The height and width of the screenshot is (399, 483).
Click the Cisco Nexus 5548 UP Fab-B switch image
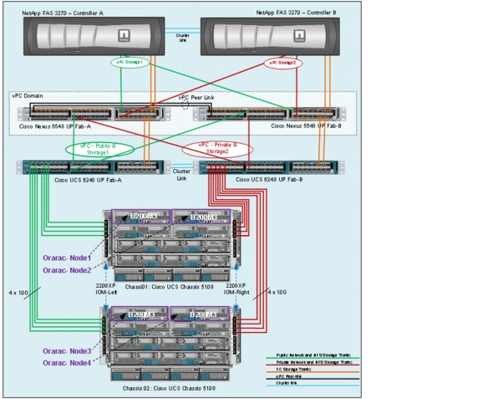[x=270, y=114]
